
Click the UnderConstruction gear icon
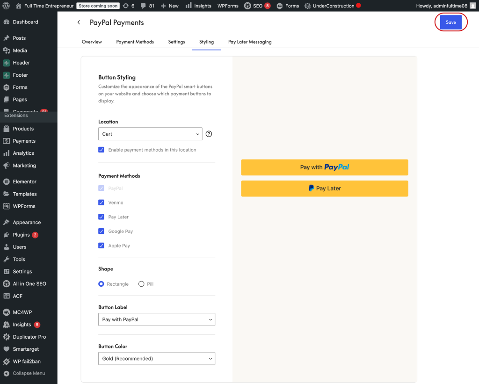[307, 6]
